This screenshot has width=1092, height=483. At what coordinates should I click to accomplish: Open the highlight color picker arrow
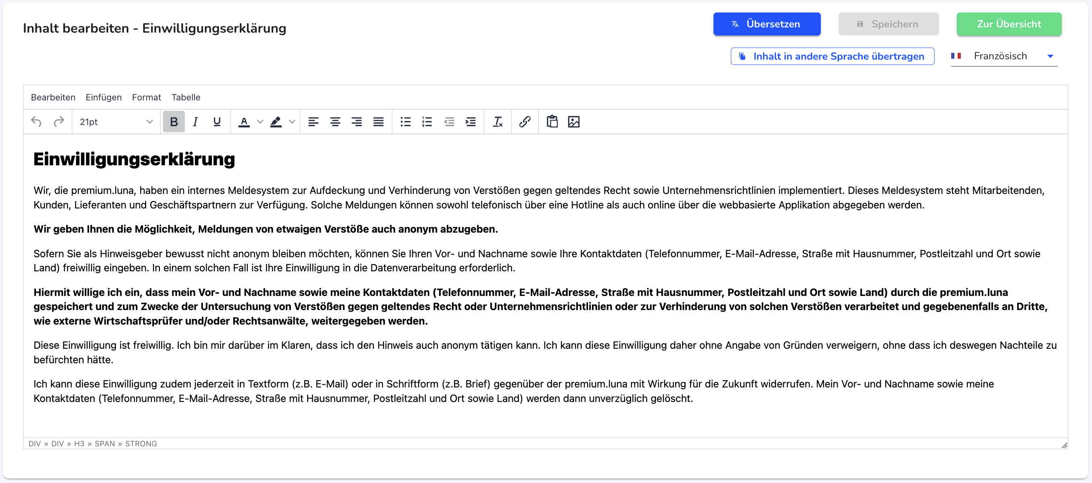(292, 122)
